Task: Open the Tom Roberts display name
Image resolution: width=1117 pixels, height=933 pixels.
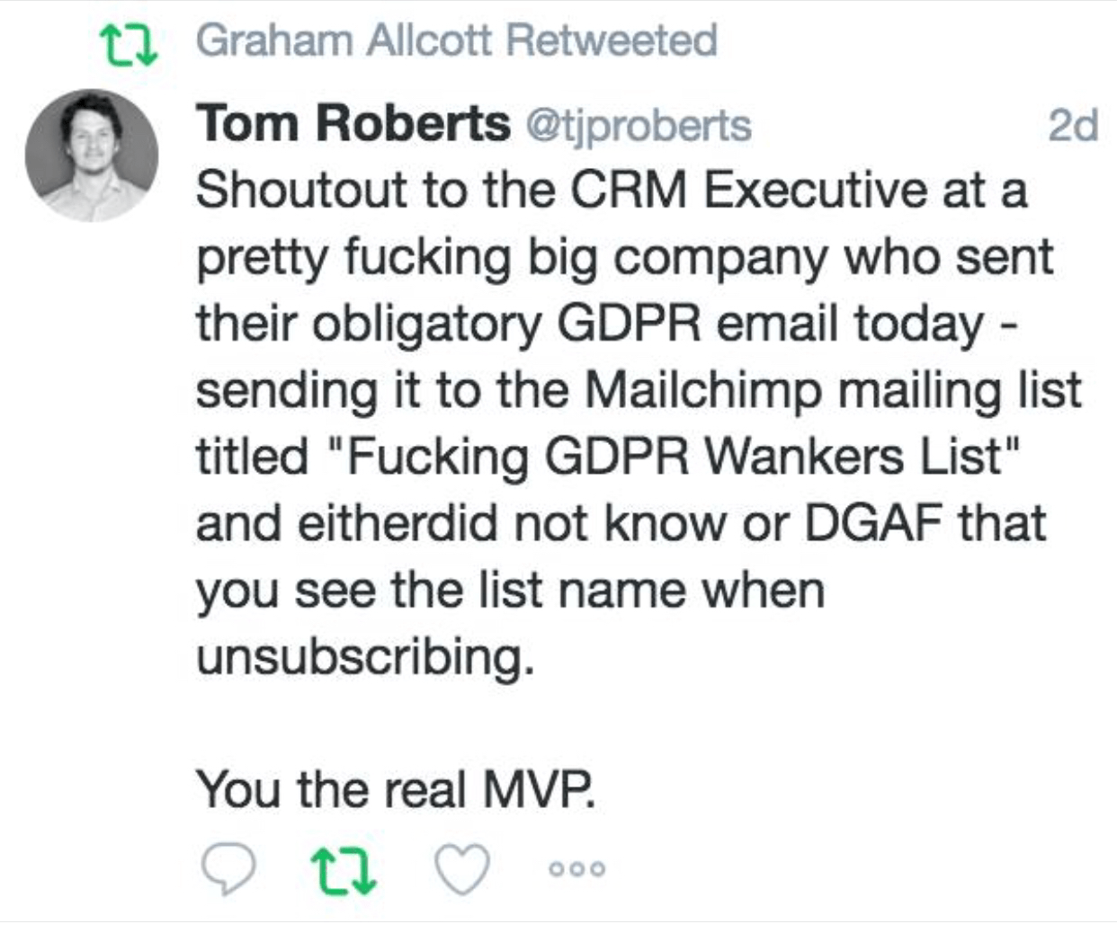Action: pyautogui.click(x=353, y=123)
